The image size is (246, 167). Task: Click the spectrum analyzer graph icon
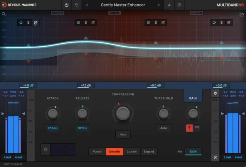[x=242, y=14]
